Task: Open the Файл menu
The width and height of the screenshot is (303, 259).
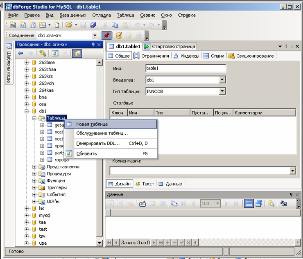Action: [13, 15]
